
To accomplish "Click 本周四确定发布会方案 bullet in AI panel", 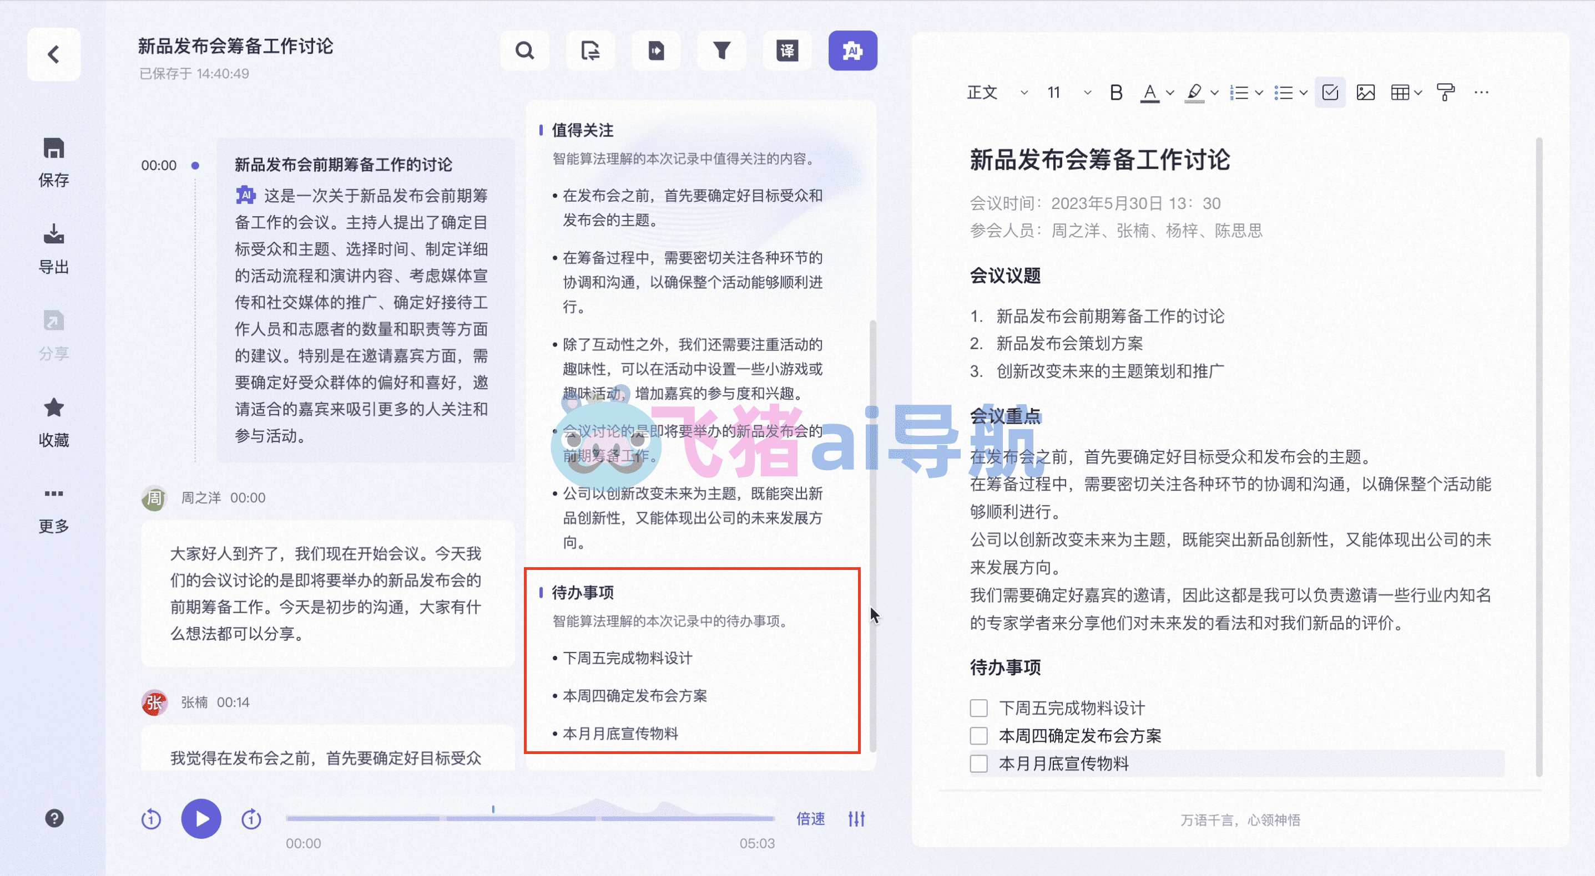I will [x=635, y=696].
